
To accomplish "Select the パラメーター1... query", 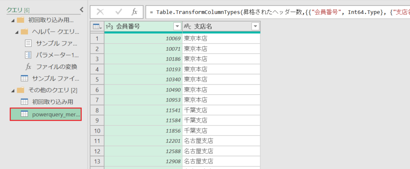I will pyautogui.click(x=51, y=55).
